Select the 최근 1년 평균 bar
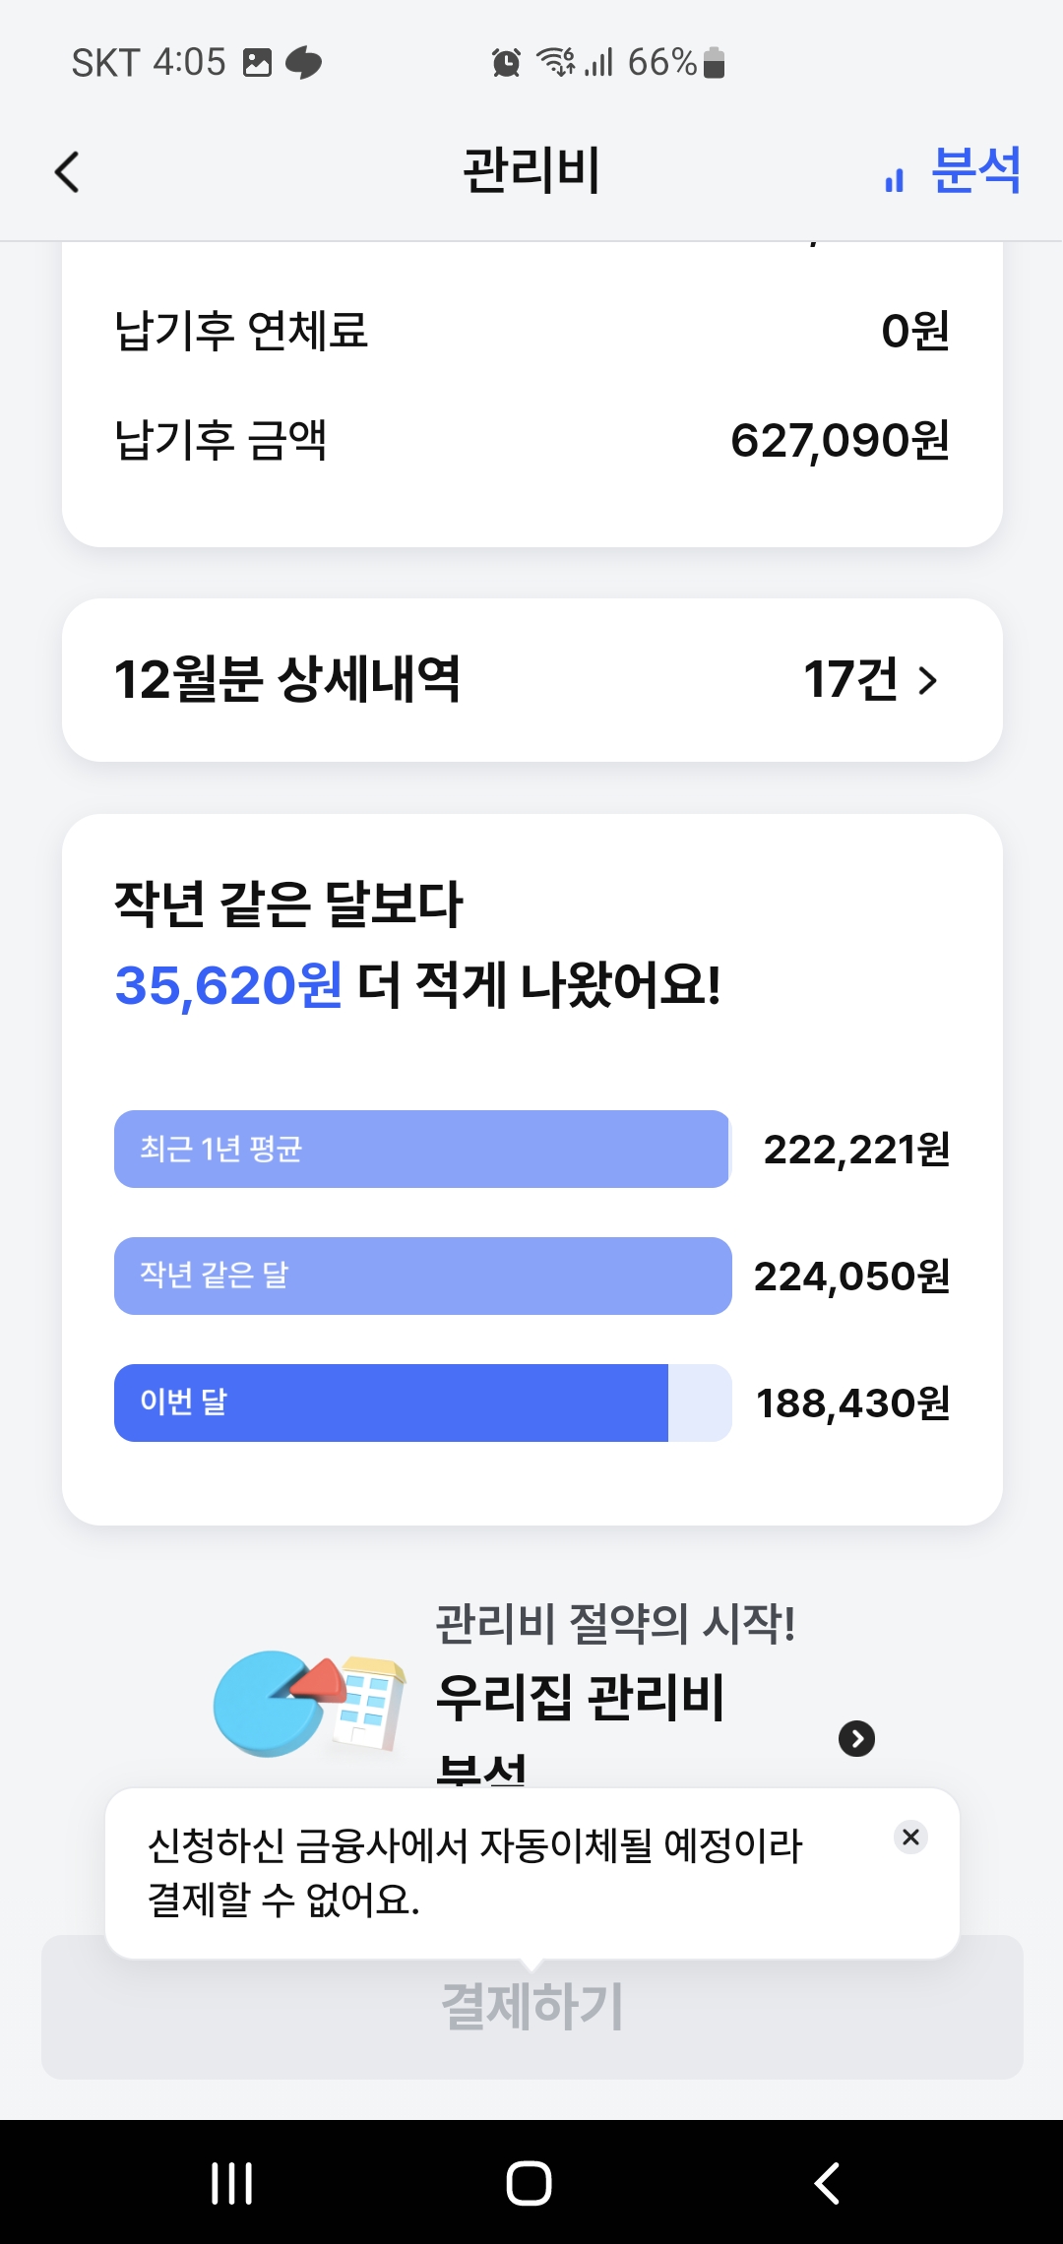This screenshot has height=2244, width=1063. click(421, 1149)
